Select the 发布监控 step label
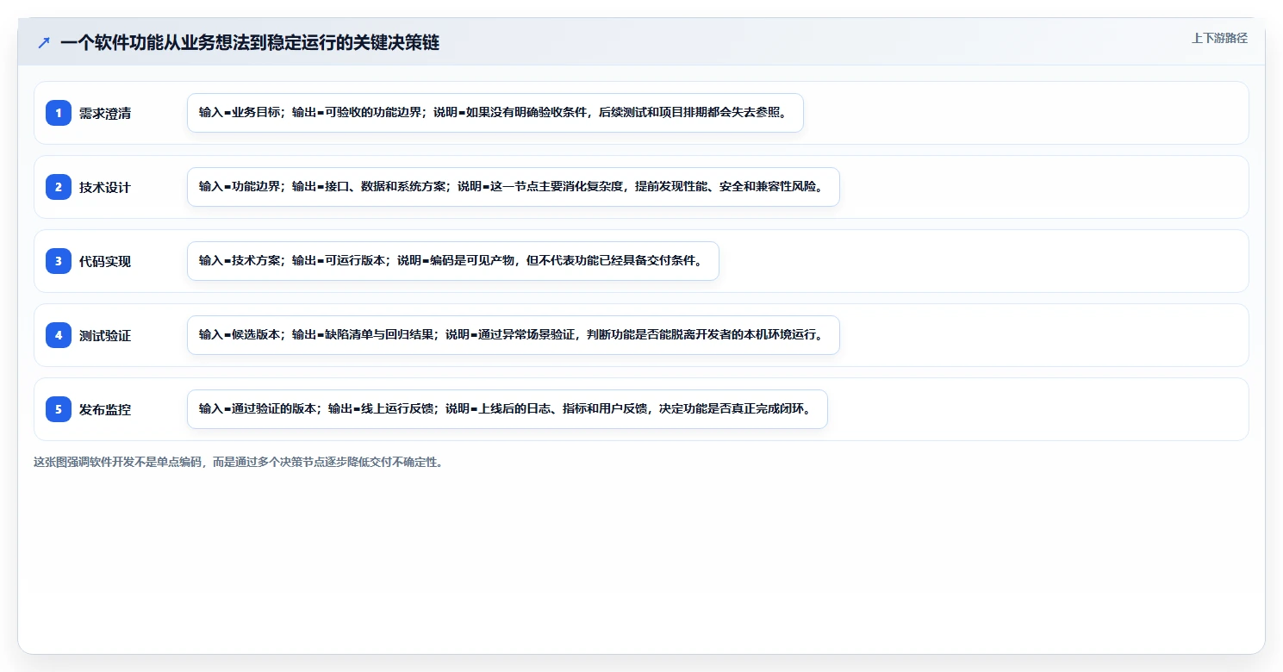 [105, 409]
